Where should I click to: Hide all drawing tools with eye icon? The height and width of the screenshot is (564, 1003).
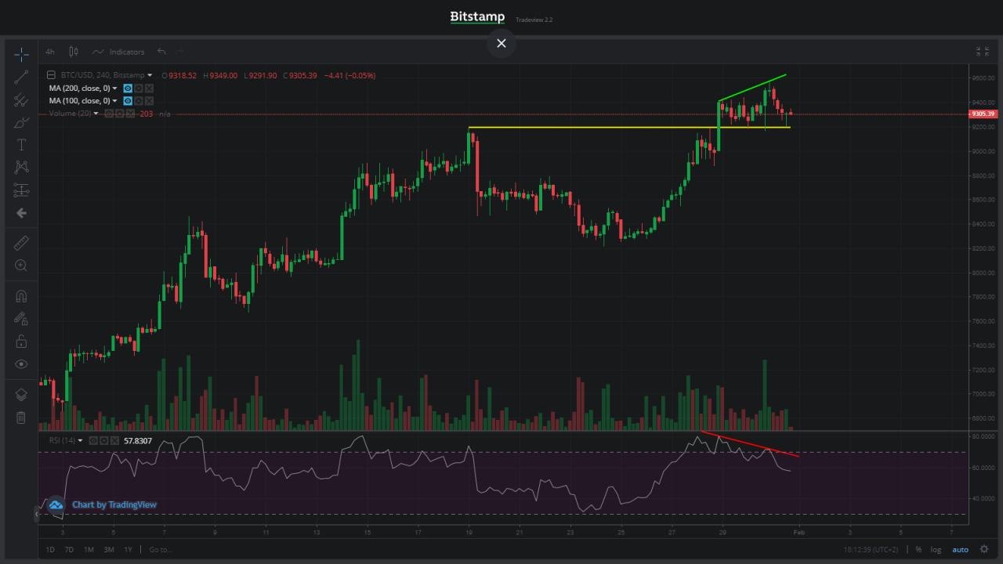point(21,364)
